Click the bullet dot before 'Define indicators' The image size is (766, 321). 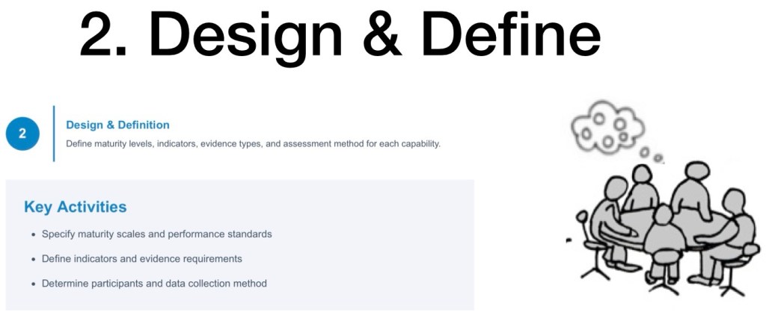34,259
